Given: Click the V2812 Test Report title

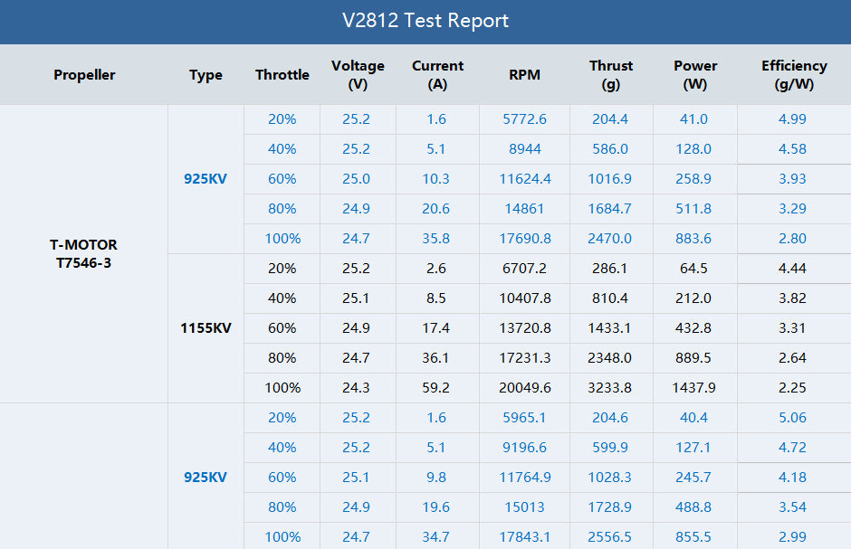Looking at the screenshot, I should [x=425, y=21].
